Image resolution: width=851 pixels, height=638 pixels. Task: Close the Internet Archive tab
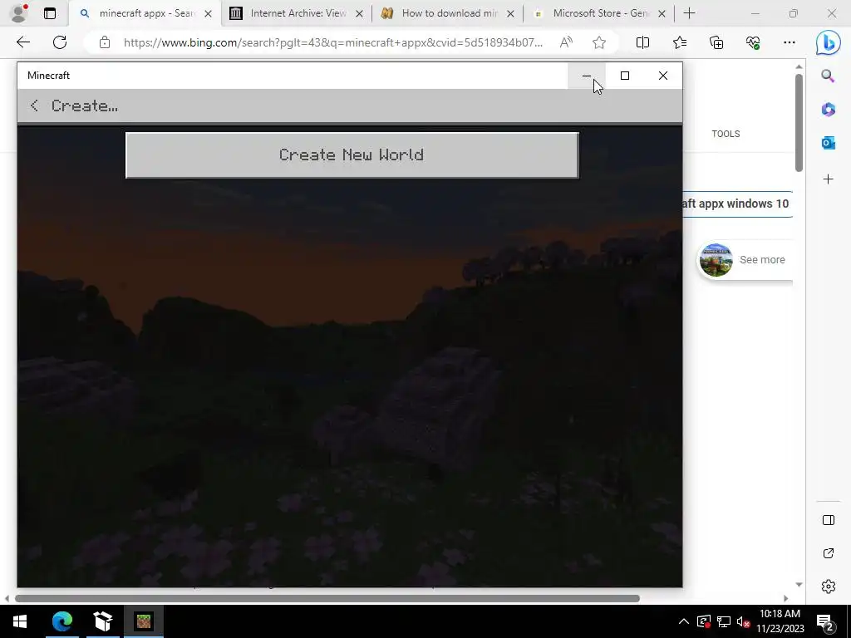pyautogui.click(x=359, y=14)
